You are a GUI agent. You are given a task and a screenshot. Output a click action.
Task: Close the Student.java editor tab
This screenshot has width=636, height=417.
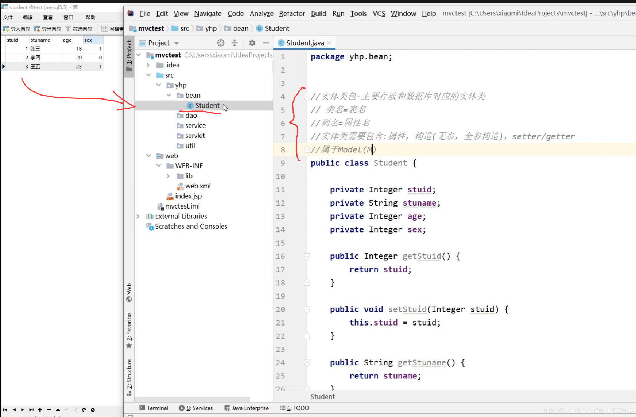pos(329,43)
